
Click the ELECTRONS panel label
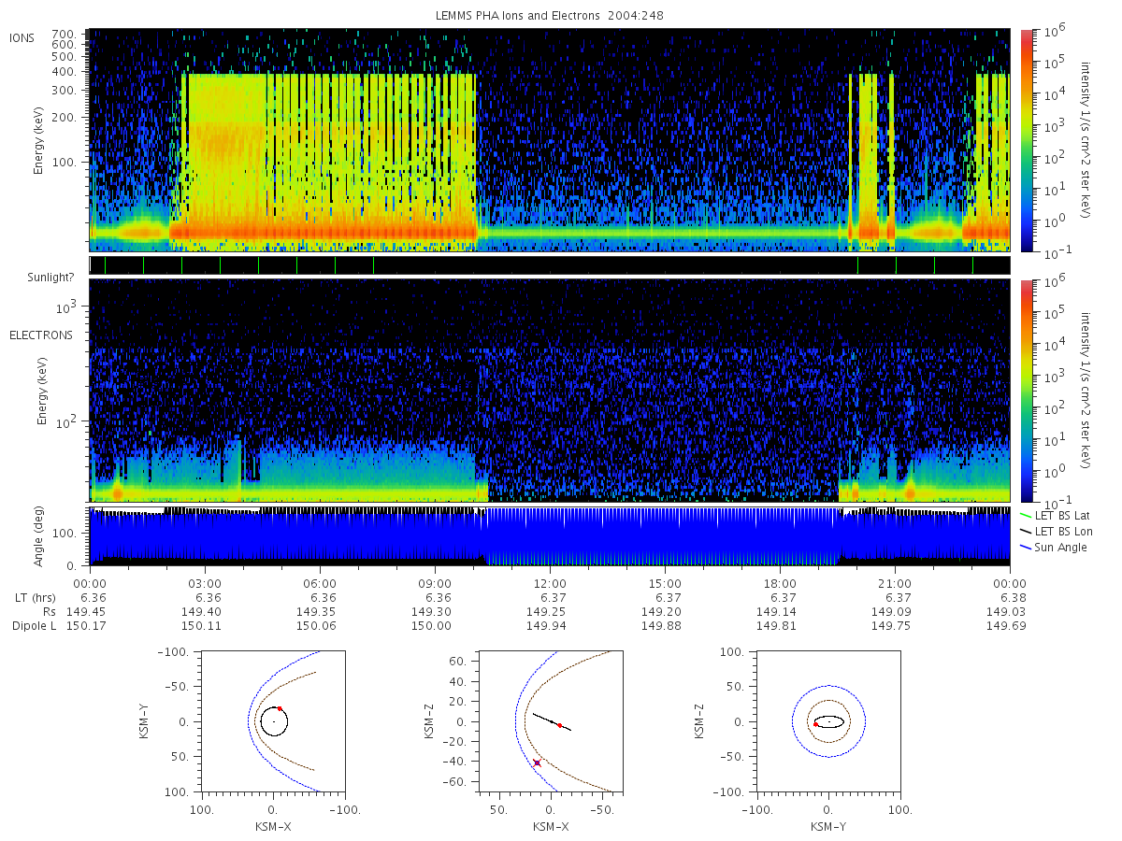41,335
